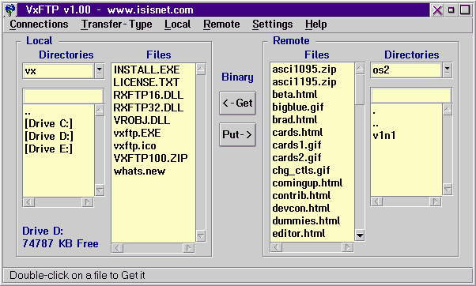
Task: Click remote directories horizontal scroll right arrow
Action: pyautogui.click(x=436, y=201)
